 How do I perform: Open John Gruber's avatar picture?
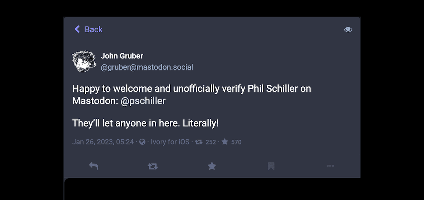84,61
